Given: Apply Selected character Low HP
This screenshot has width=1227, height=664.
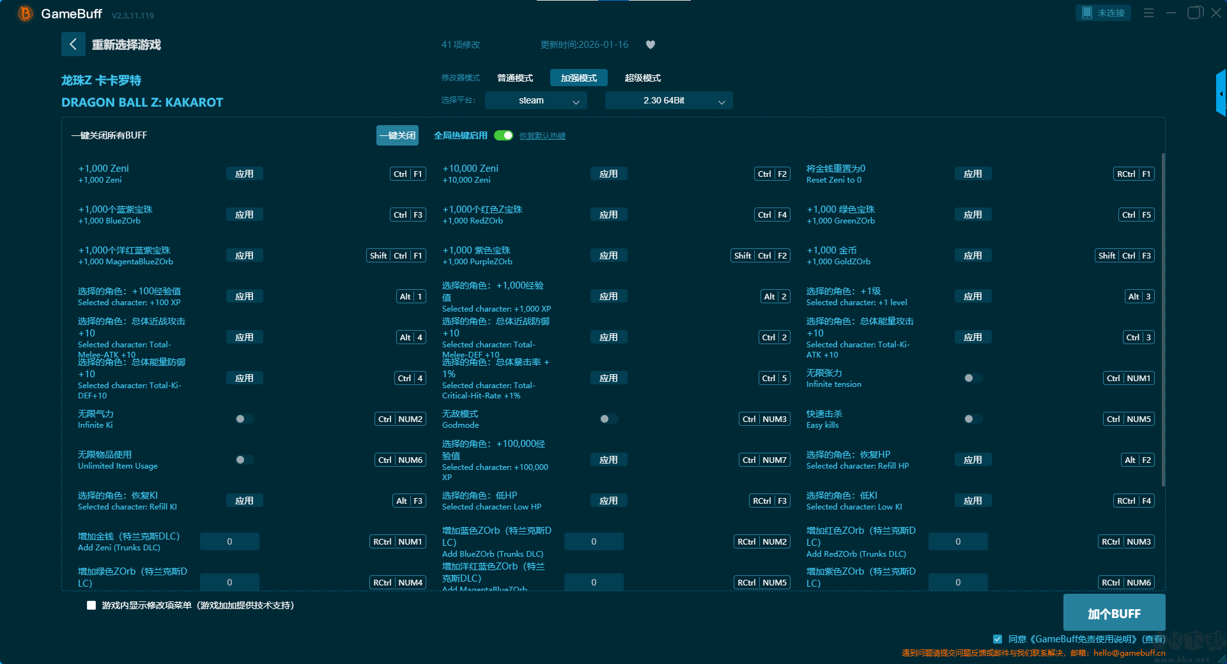Looking at the screenshot, I should click(608, 501).
